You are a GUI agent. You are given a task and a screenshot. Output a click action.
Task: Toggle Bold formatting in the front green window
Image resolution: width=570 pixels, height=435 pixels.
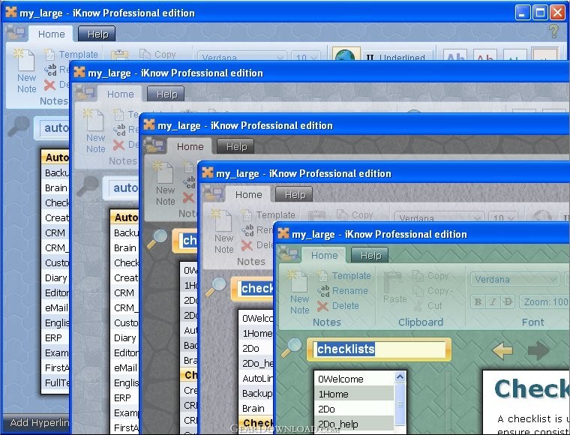[x=478, y=302]
